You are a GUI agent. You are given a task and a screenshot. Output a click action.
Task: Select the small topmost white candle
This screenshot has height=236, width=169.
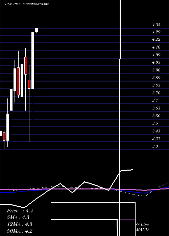pyautogui.click(x=37, y=30)
